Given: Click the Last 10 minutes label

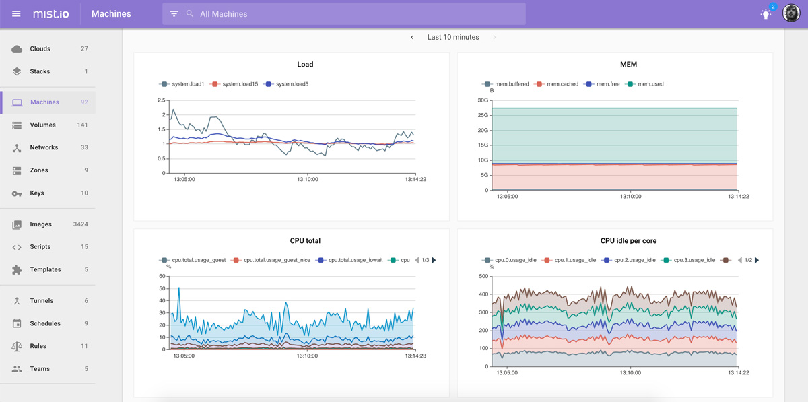Looking at the screenshot, I should (x=453, y=38).
